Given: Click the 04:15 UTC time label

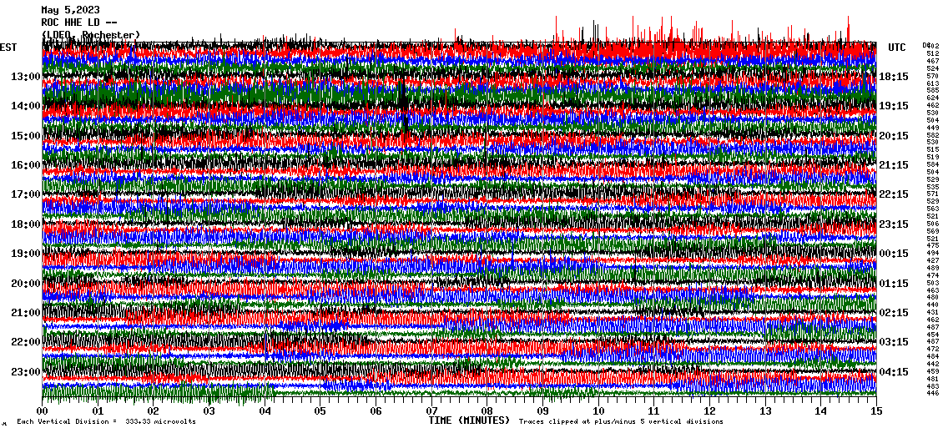Looking at the screenshot, I should click(x=894, y=371).
